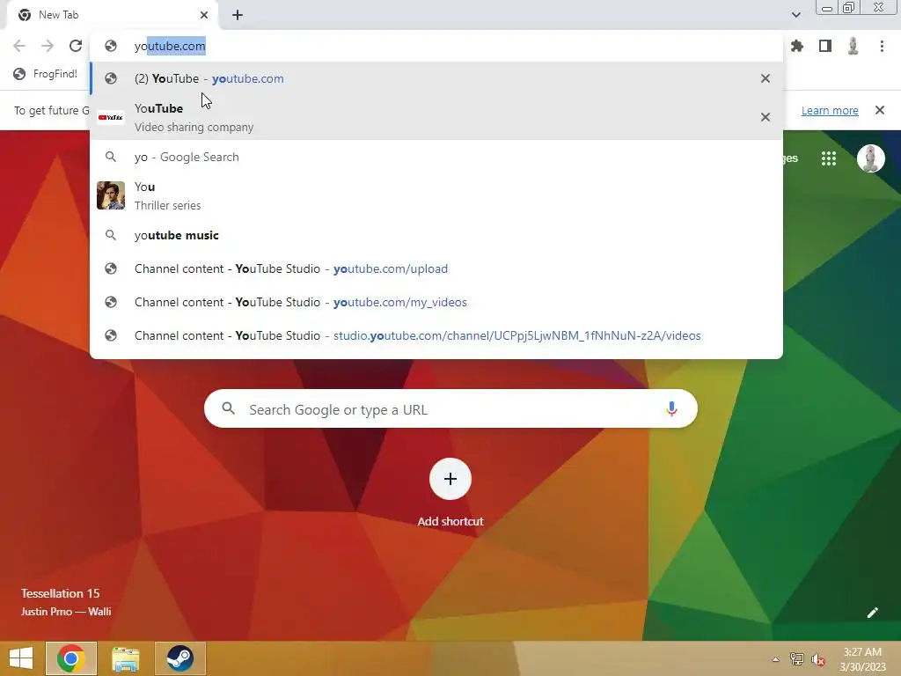Start voice search with microphone icon

671,408
